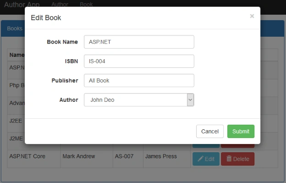Click the Books panel heading
Viewport: 286px width, 183px height.
[15, 28]
